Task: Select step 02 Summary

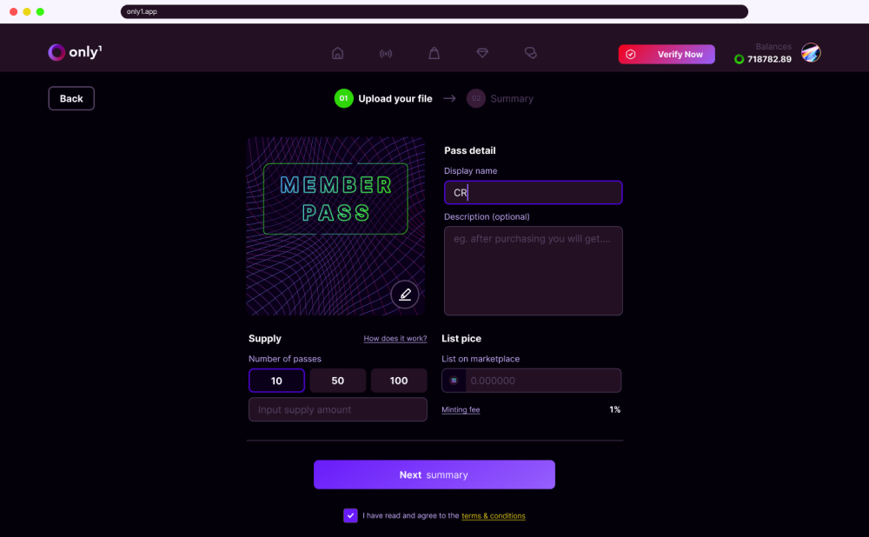Action: 500,99
